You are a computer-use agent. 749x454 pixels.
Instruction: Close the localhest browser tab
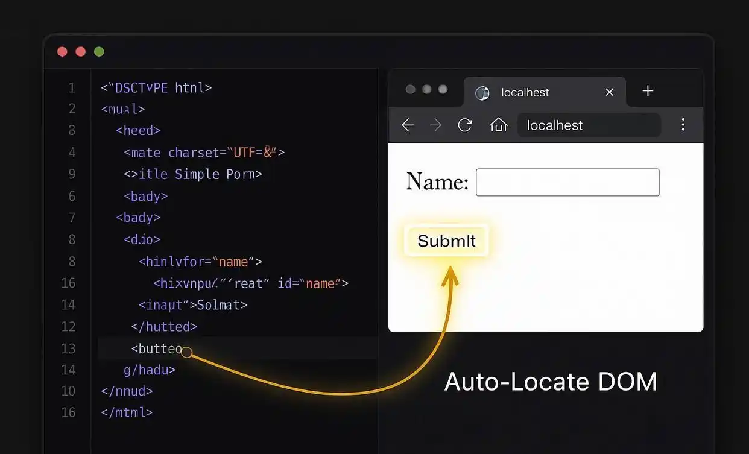609,92
